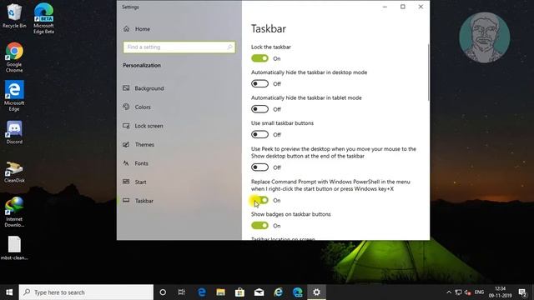
Task: Select the mbst-clean file on desktop
Action: (14, 248)
